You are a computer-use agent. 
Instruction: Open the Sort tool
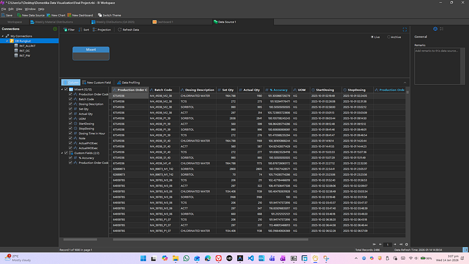(x=84, y=30)
